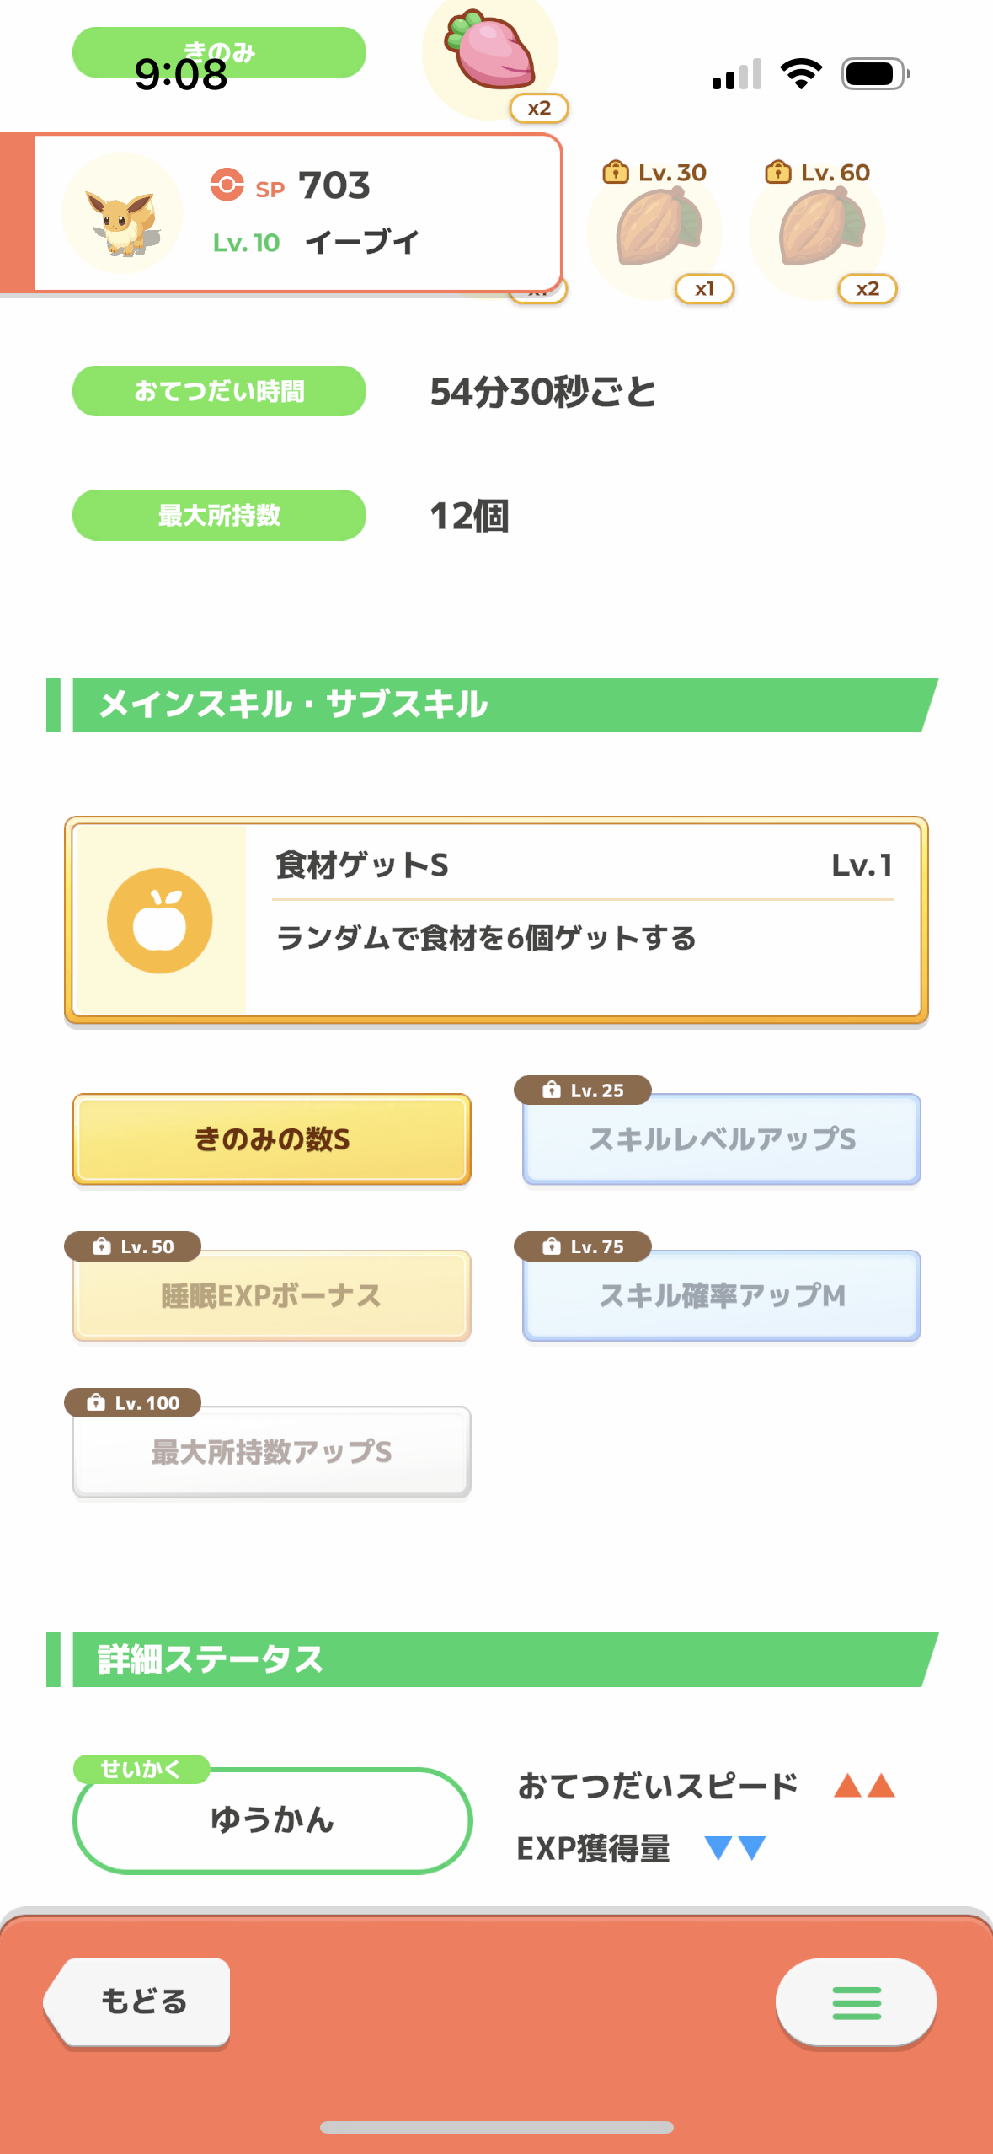Open the 食材ゲットS main skill card
The width and height of the screenshot is (993, 2154).
(496, 920)
